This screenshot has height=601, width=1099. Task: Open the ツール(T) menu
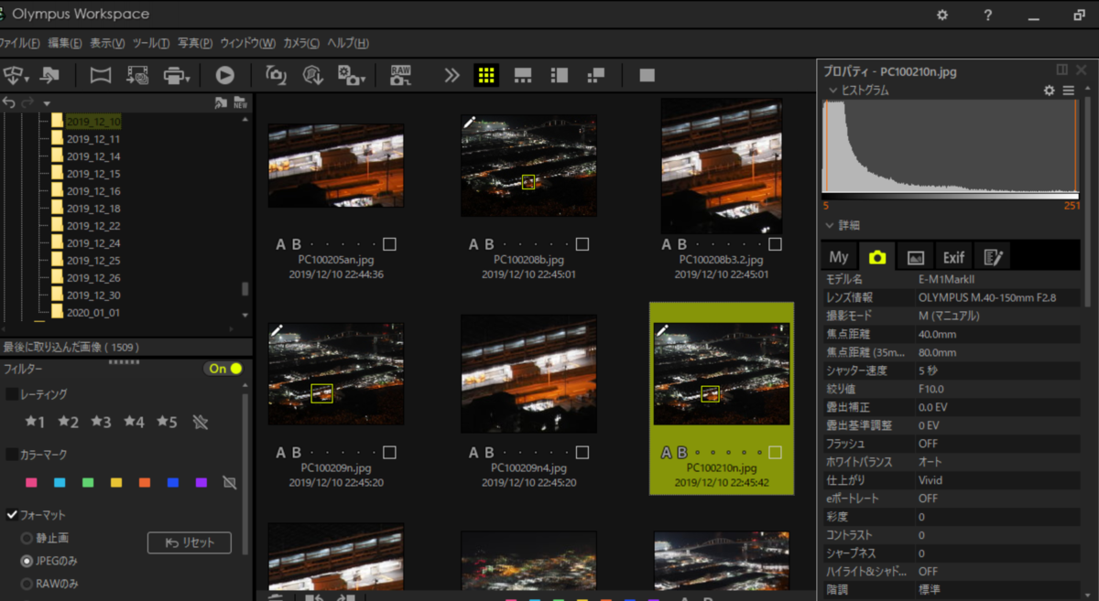click(151, 43)
